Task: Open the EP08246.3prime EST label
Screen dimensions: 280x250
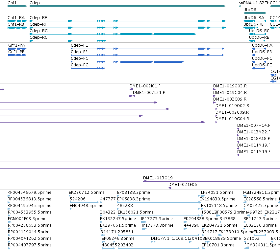Action: [x=118, y=239]
